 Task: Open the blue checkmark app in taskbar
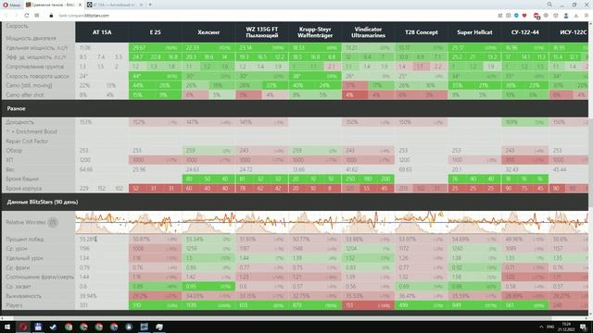(53, 327)
